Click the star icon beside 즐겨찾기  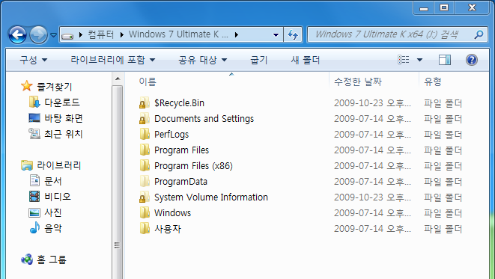(27, 86)
